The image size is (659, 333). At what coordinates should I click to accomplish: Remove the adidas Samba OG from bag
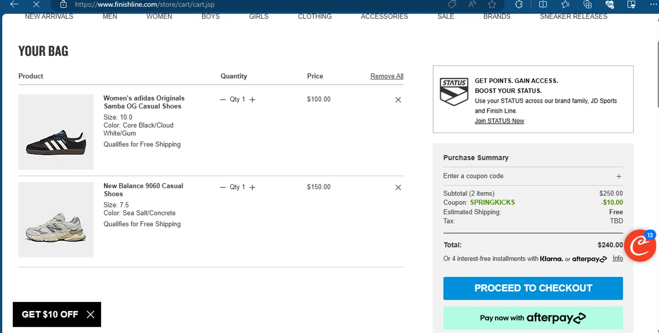pyautogui.click(x=398, y=100)
